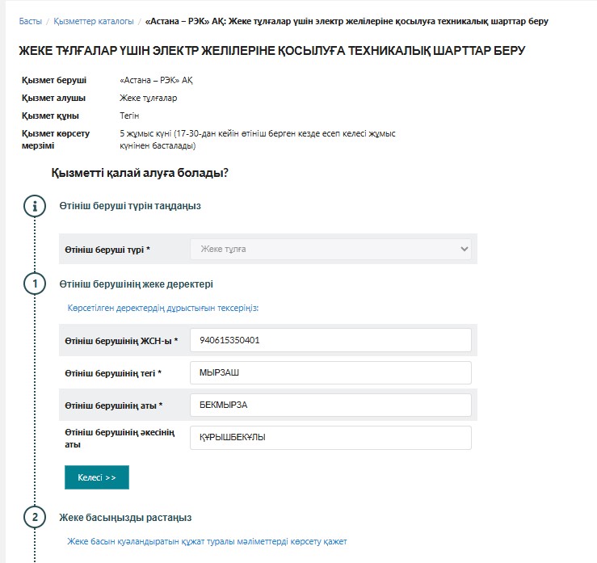Screen dimensions: 597x563
Task: Select the Өтініш берушінің жеке деректері step heading
Action: (x=136, y=284)
